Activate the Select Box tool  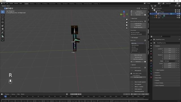pos(3,12)
